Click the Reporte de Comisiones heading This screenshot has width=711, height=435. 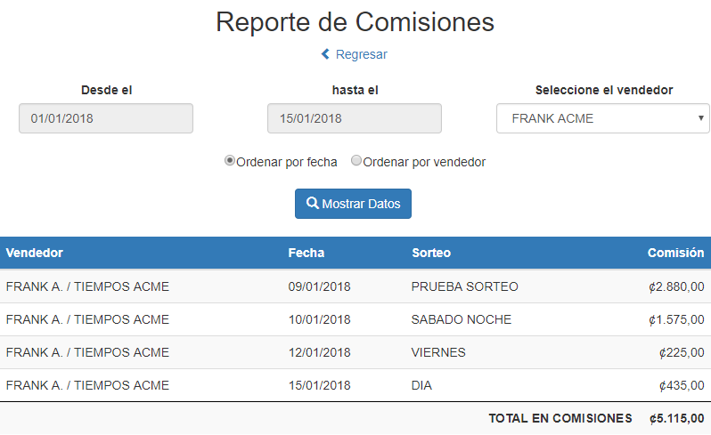[x=355, y=21]
